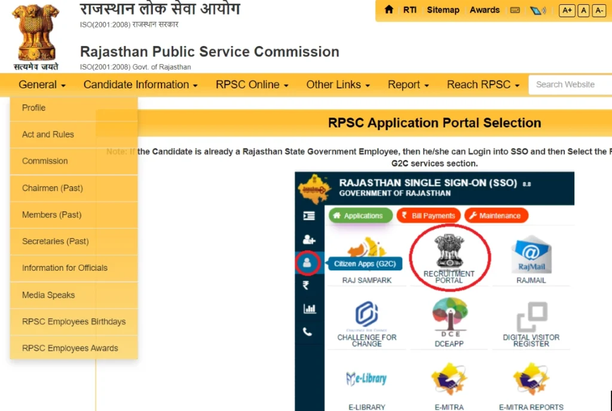Screen dimensions: 612x411
Task: Select Information for Officials menu item
Action: coord(74,268)
